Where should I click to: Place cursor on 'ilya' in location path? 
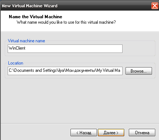click(x=61, y=70)
